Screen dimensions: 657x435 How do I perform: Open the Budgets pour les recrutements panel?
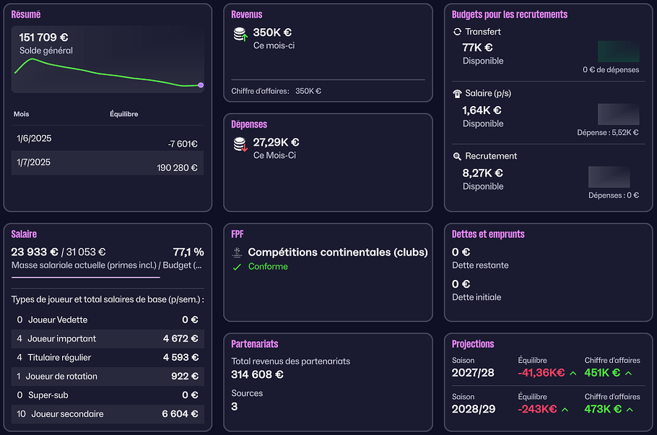(509, 14)
